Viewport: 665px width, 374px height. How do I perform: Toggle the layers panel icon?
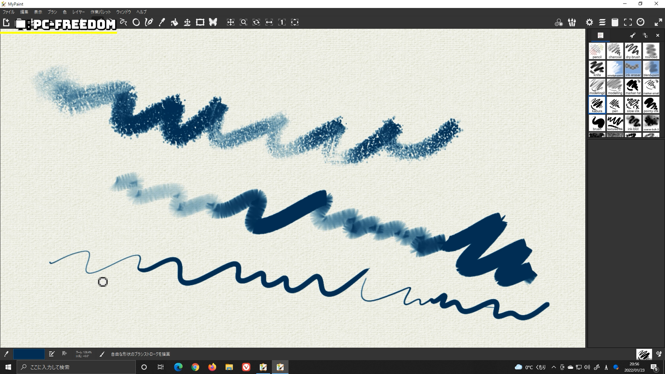[x=602, y=23]
